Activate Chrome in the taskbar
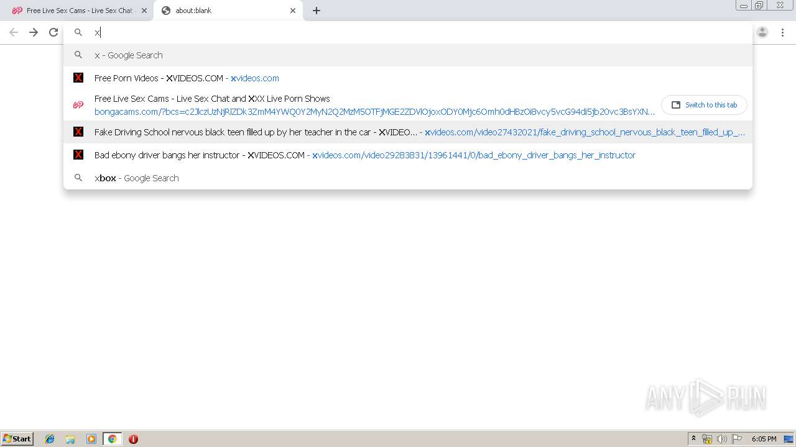796x447 pixels. tap(112, 439)
